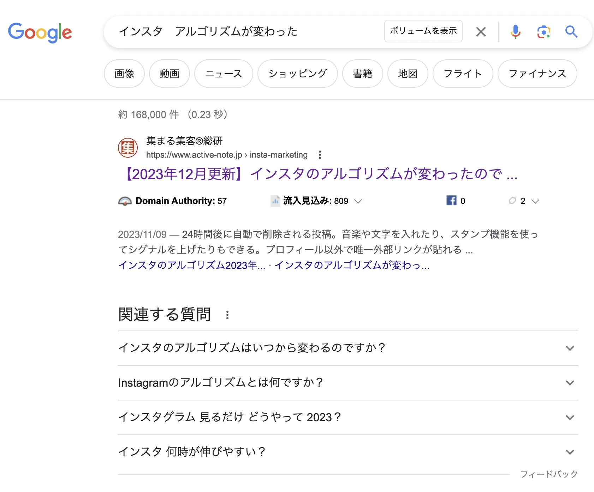This screenshot has width=594, height=492.
Task: Click the Domain Authority gauge icon
Action: click(125, 201)
